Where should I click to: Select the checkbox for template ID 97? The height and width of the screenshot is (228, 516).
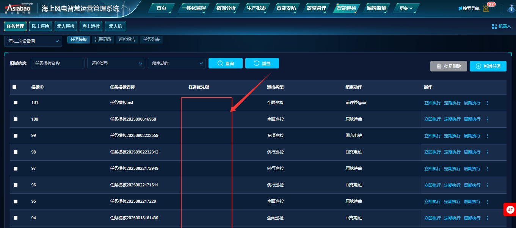coord(16,169)
